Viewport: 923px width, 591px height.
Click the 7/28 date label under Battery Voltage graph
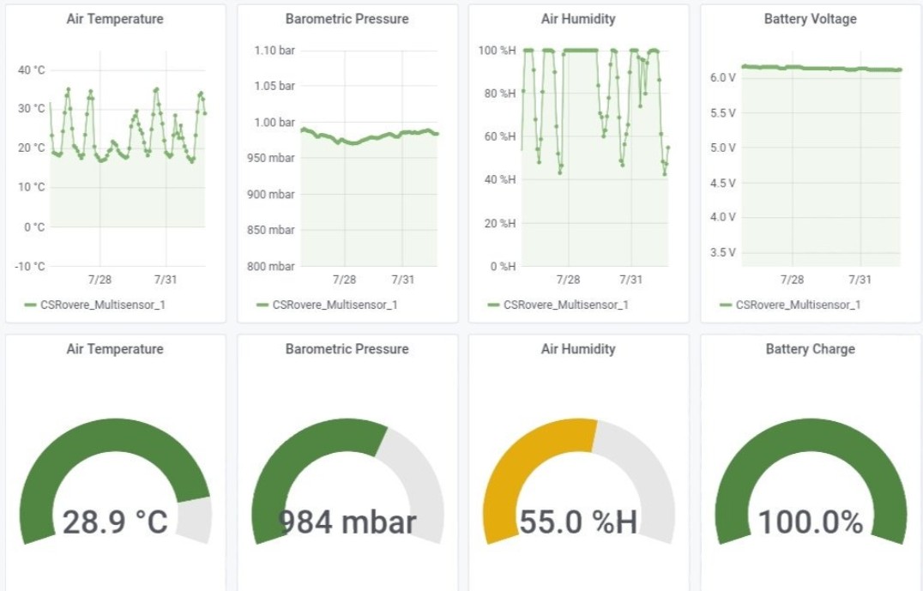(792, 280)
